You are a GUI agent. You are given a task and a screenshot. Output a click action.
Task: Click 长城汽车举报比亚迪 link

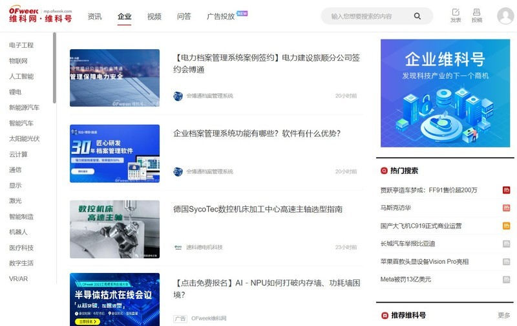tap(408, 244)
